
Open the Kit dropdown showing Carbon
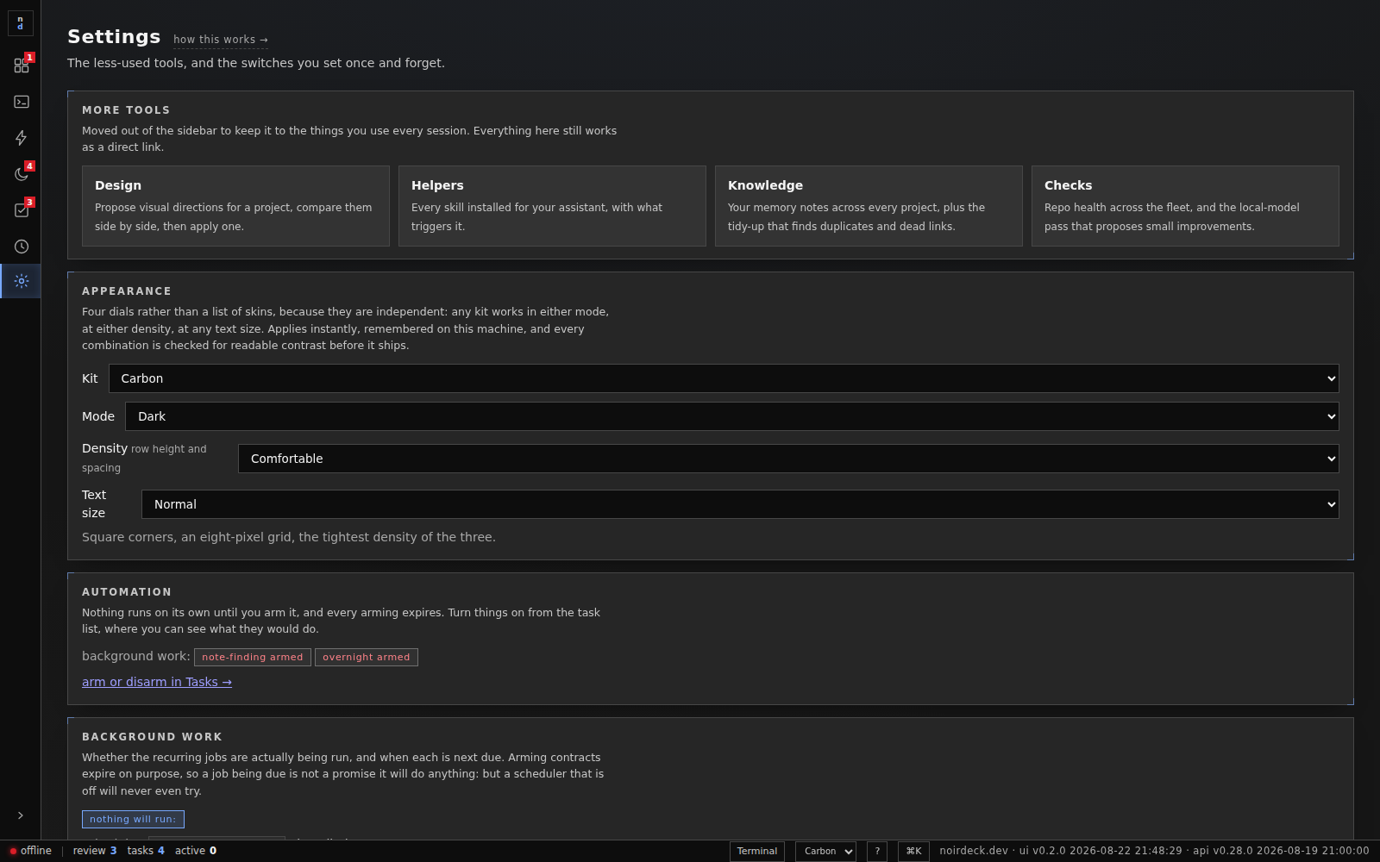(x=724, y=378)
